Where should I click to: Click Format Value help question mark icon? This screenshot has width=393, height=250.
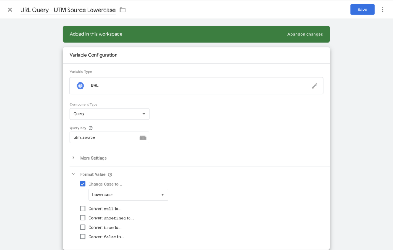(x=110, y=174)
